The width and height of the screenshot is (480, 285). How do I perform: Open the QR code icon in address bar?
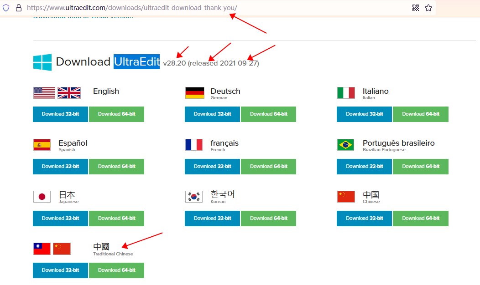click(x=415, y=8)
